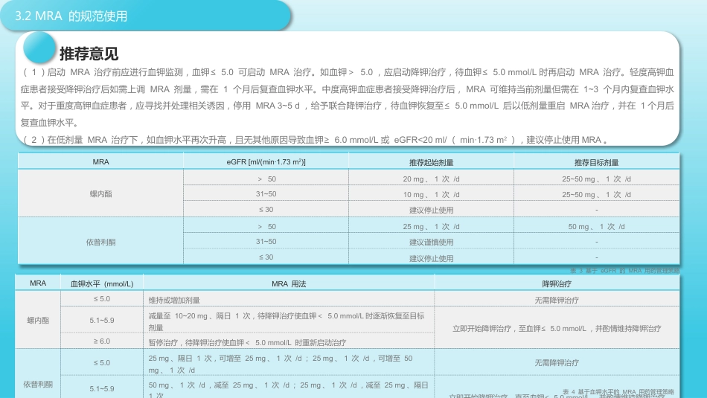This screenshot has height=398, width=707.
Task: Select the "20 mg、1 次/d" starting dose cell
Action: click(x=431, y=179)
